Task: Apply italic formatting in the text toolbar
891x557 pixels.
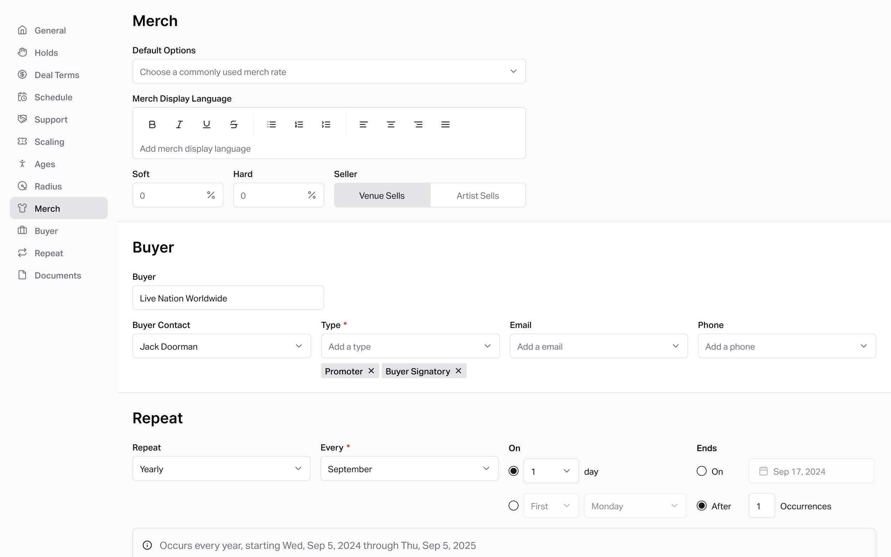Action: 179,124
